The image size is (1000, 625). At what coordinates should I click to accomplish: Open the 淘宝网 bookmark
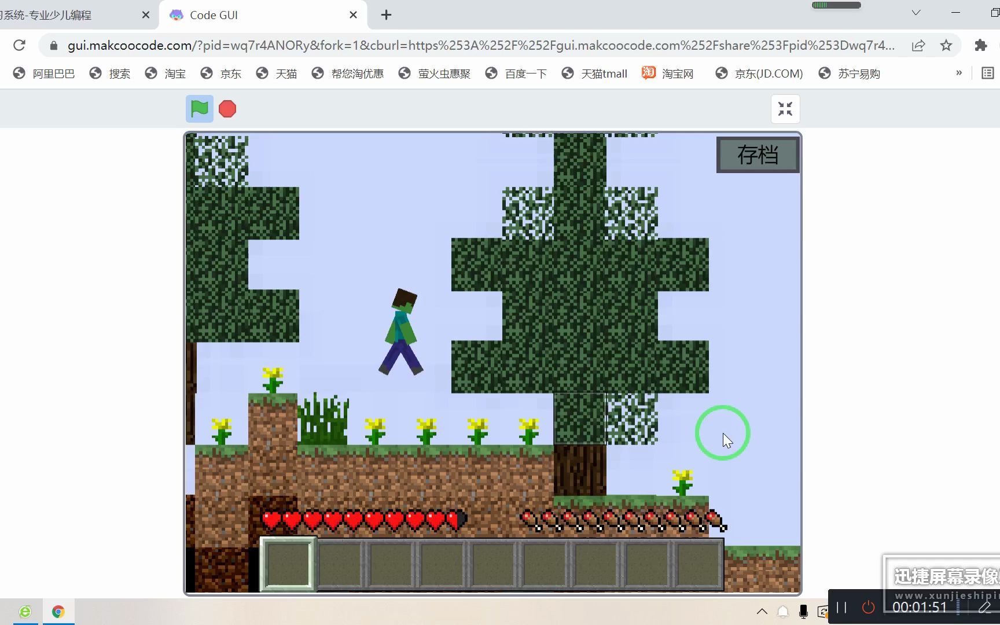click(668, 73)
